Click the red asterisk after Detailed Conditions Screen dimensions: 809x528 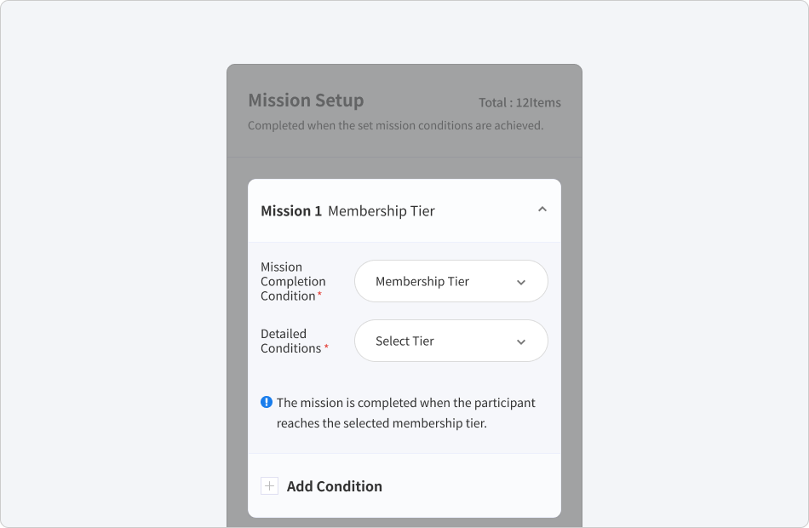coord(326,346)
